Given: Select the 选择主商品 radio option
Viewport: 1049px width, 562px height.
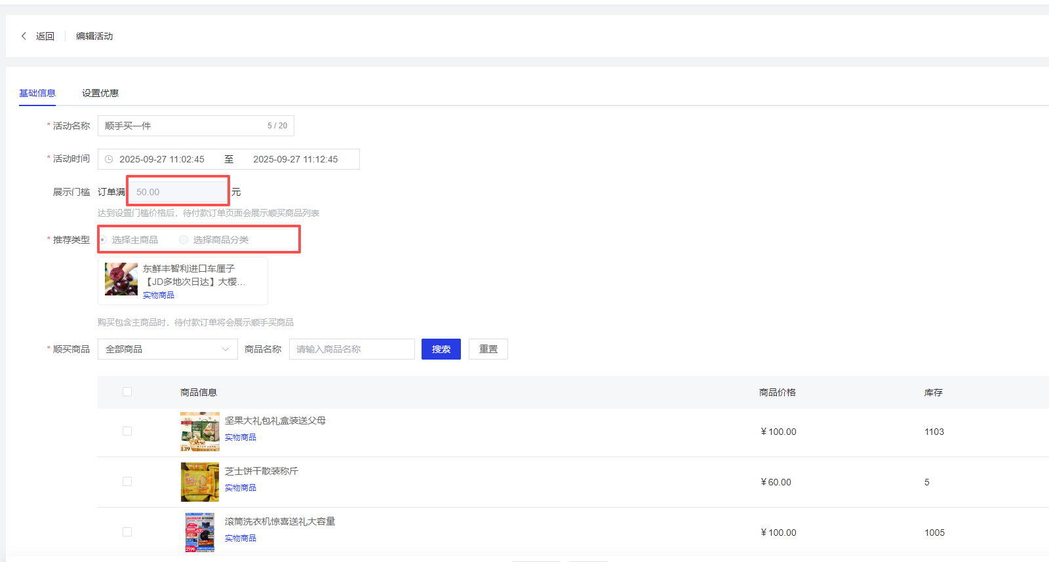Looking at the screenshot, I should pyautogui.click(x=129, y=240).
